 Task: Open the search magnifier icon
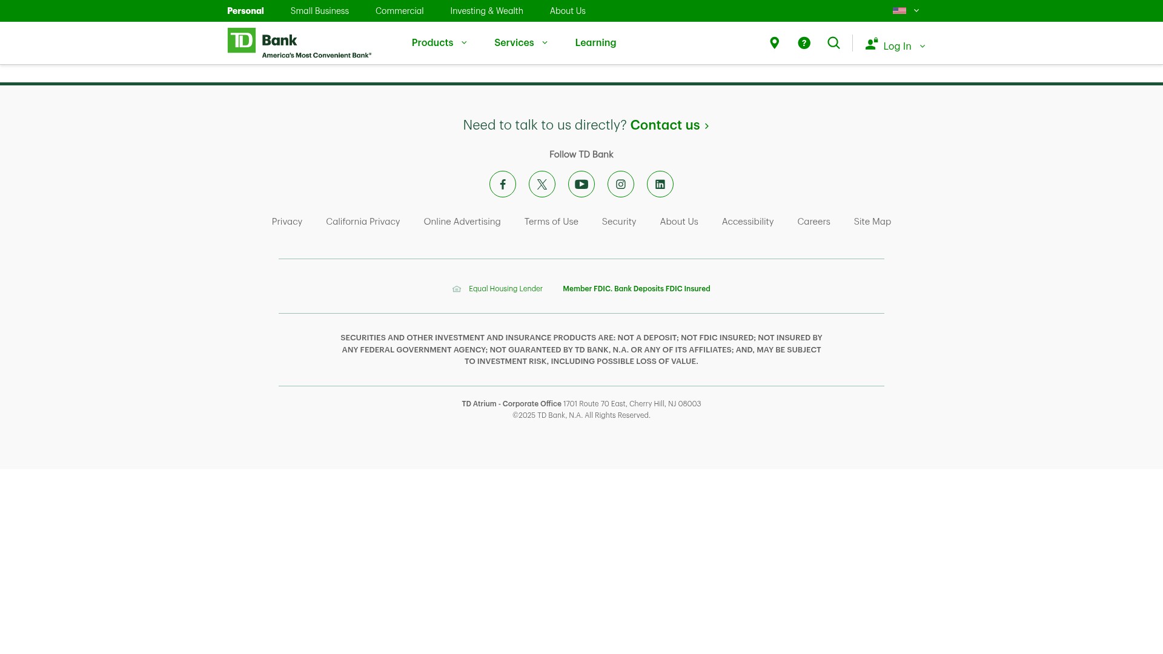833,42
